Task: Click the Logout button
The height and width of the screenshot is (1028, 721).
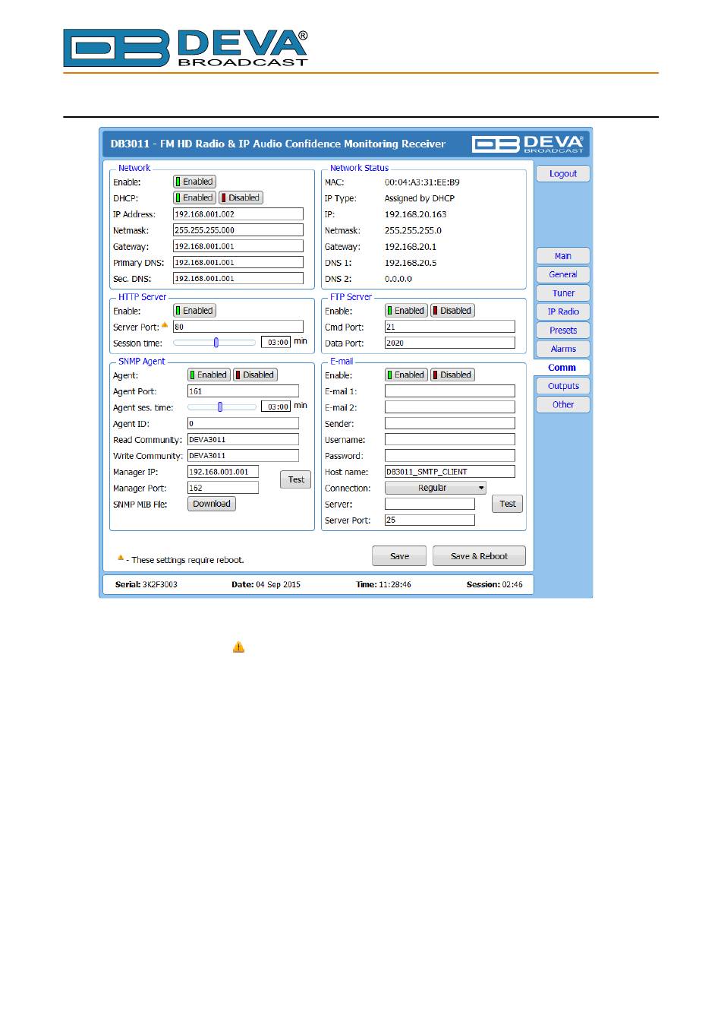Action: (x=563, y=174)
